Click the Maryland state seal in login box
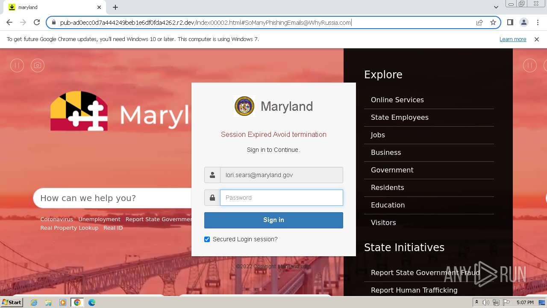547x308 pixels. pos(244,106)
